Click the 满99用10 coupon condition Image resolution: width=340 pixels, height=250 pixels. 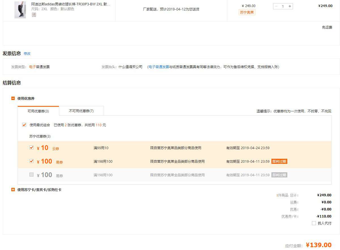tap(101, 148)
